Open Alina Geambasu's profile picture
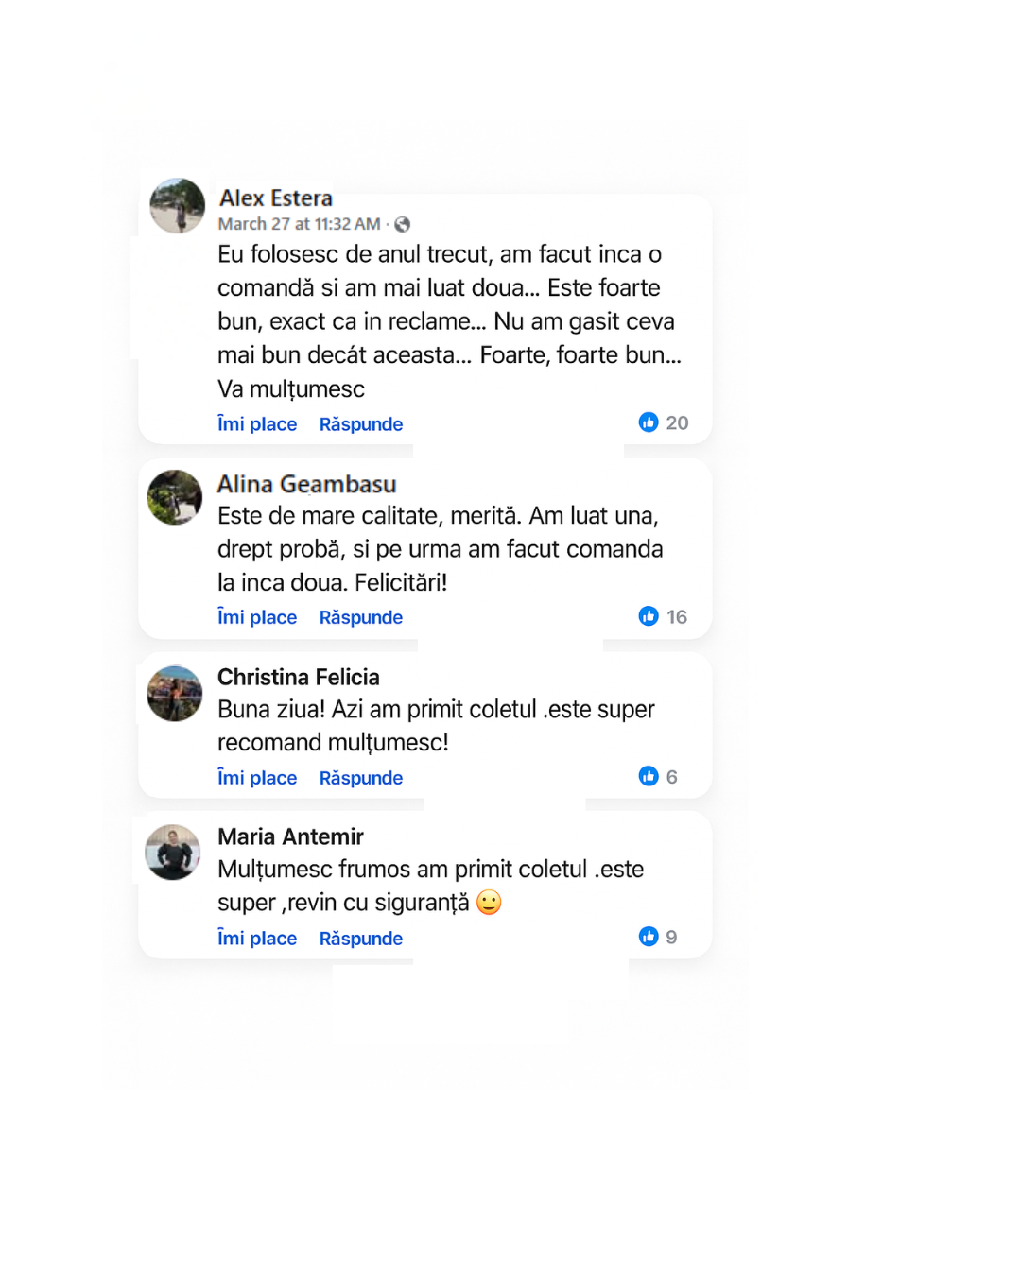This screenshot has height=1276, width=1021. pos(175,497)
